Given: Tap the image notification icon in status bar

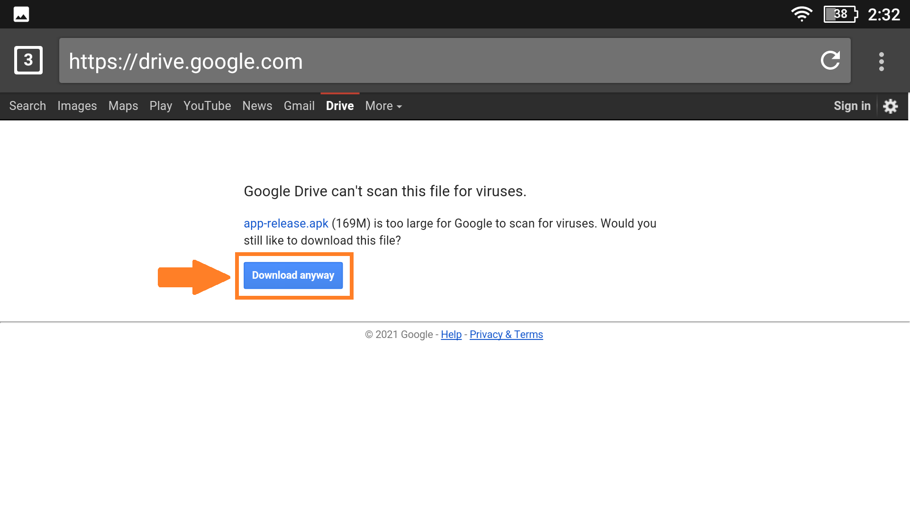Looking at the screenshot, I should (21, 14).
